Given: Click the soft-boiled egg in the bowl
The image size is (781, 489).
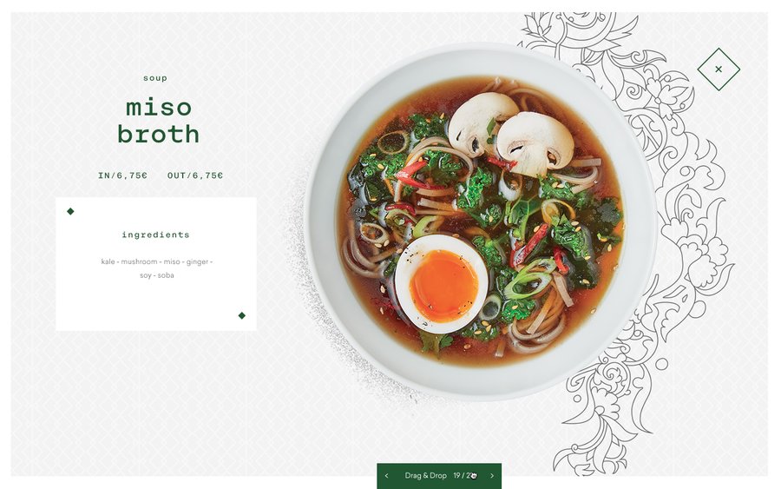Looking at the screenshot, I should 441,284.
